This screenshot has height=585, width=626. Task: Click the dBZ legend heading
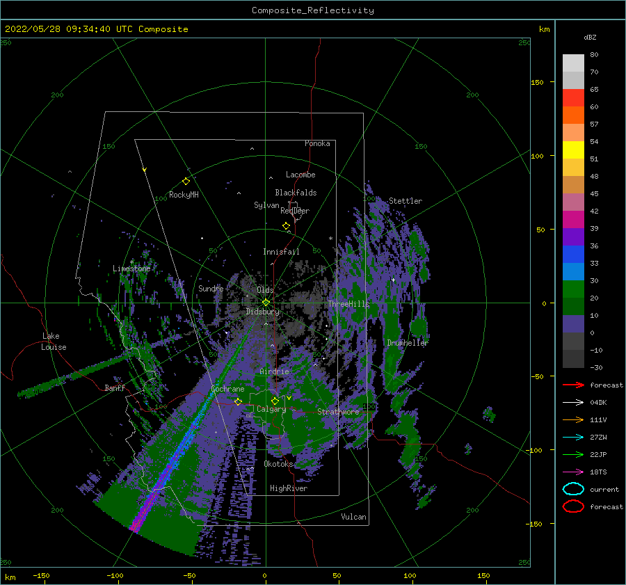[x=590, y=37]
